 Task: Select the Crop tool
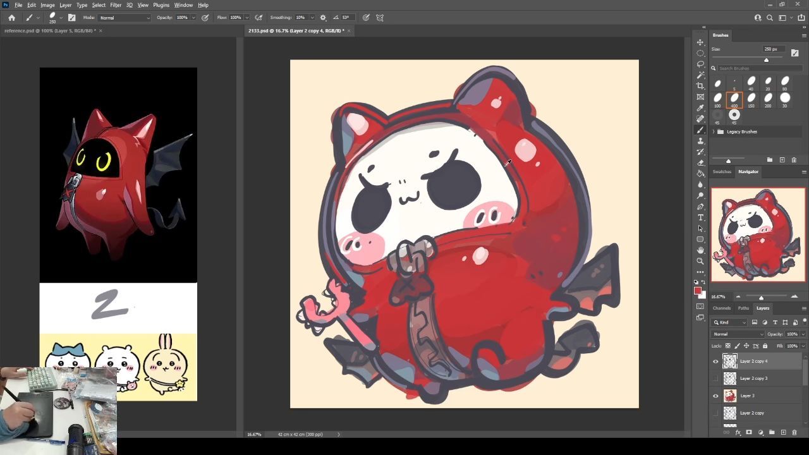click(x=700, y=86)
